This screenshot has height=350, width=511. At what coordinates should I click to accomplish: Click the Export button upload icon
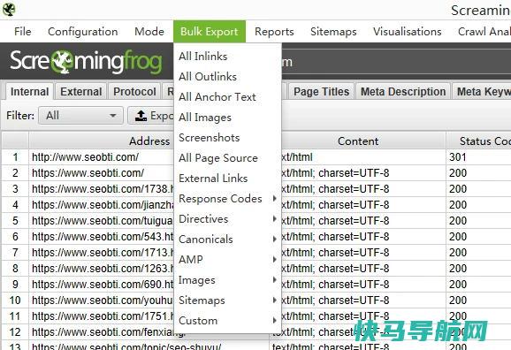(141, 116)
